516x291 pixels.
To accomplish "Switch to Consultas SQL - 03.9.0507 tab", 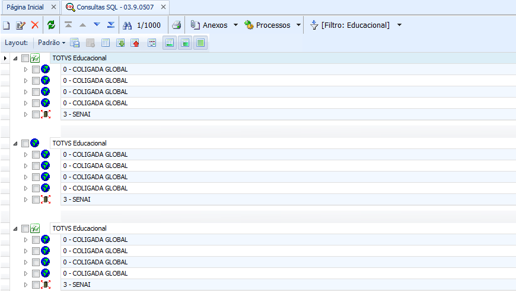I will (x=115, y=7).
